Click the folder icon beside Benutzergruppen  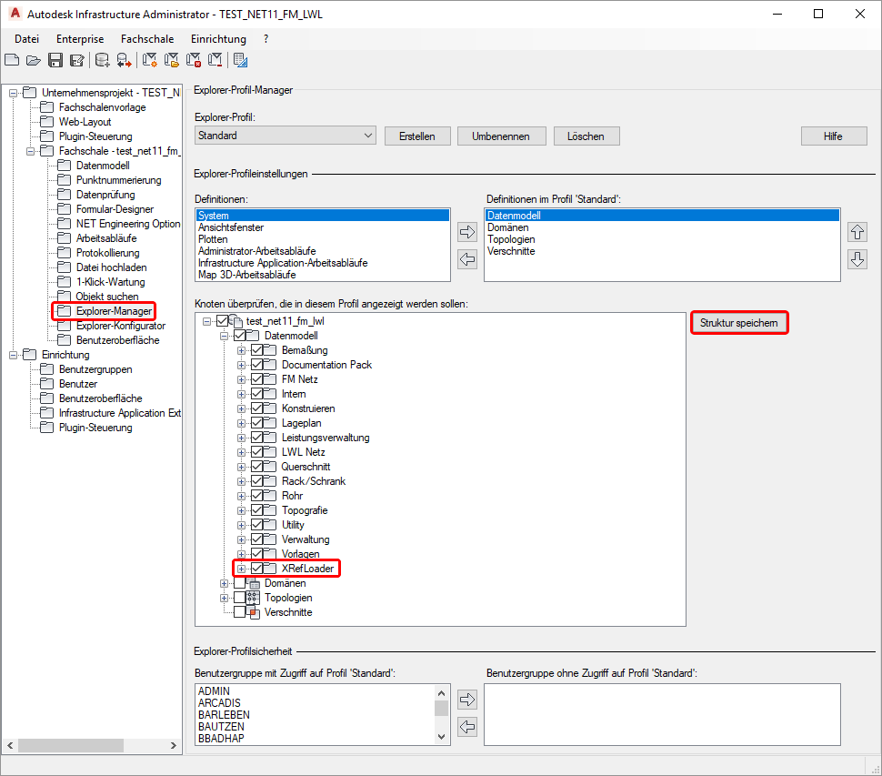47,369
